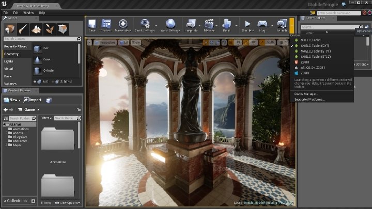Click the Quick Settings eye icon

(x=145, y=24)
